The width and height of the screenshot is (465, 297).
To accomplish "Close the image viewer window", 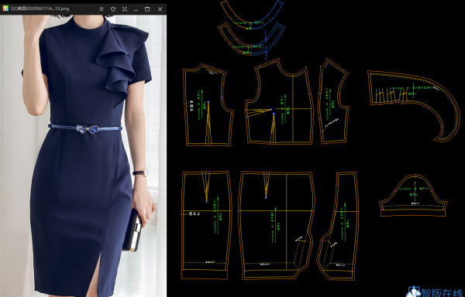I will click(x=160, y=9).
